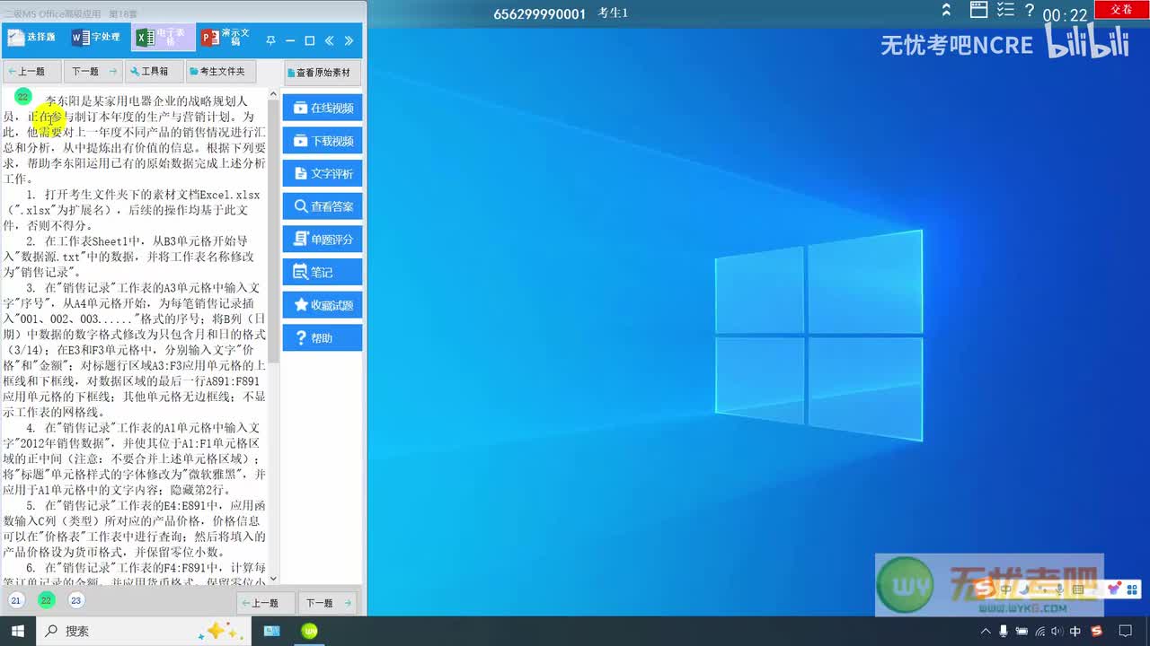This screenshot has width=1150, height=646.
Task: Open the 笔记 notes button
Action: pos(323,272)
